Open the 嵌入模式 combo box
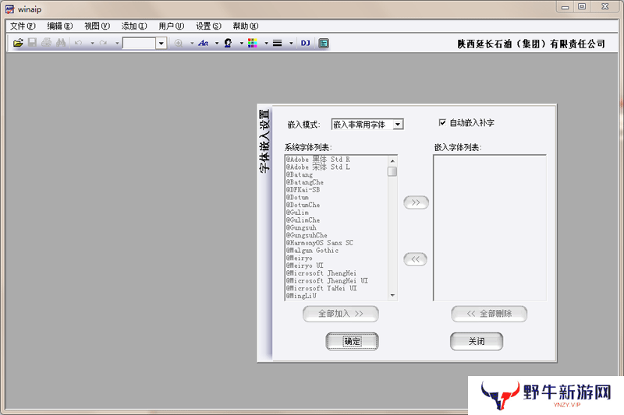Screen dimensions: 624x415 367,125
